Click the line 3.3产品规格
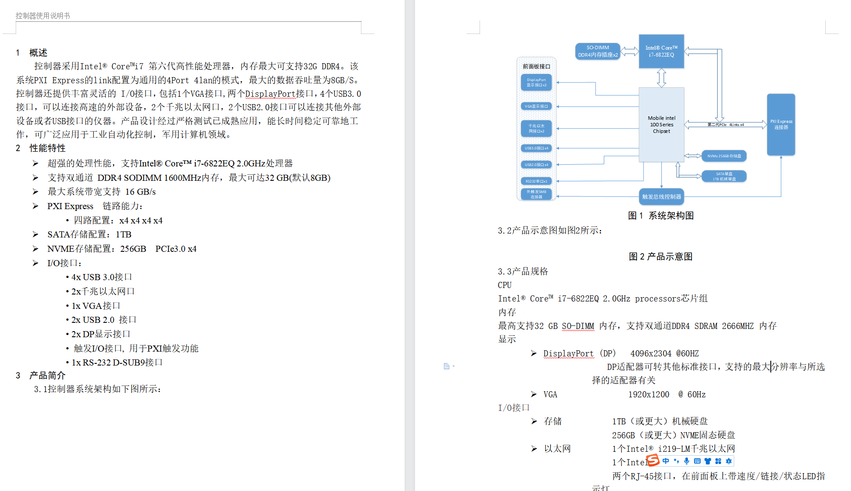851x491 pixels. [523, 271]
